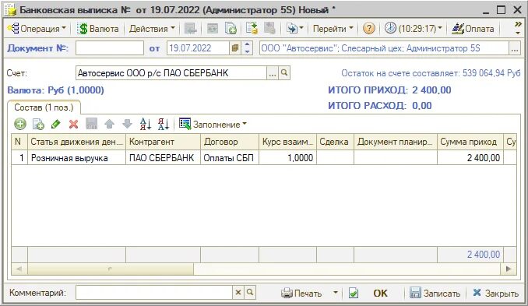Click the clock icon near the time
Viewport: 528px width, 306px height.
[390, 28]
